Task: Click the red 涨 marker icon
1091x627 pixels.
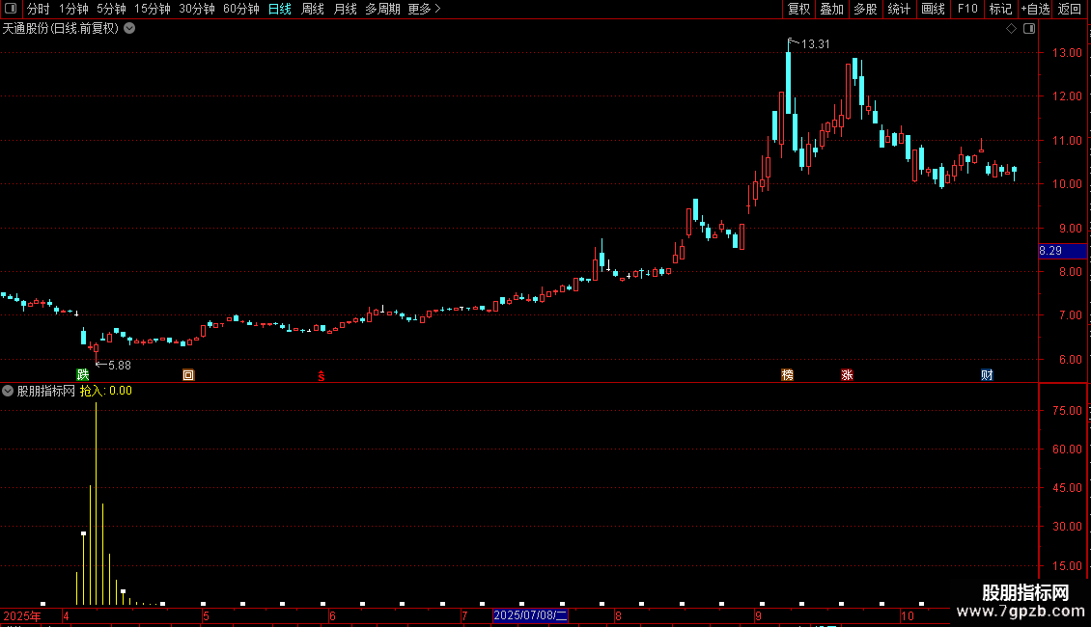Action: click(847, 375)
